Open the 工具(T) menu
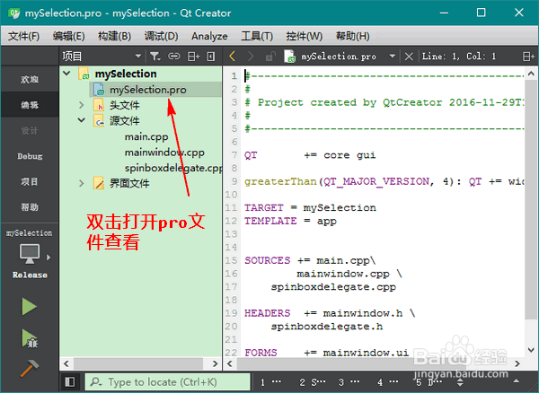 click(x=257, y=36)
